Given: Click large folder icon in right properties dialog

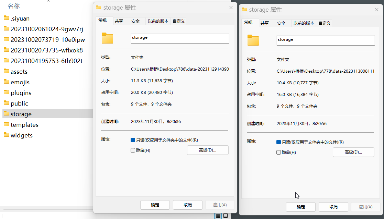Looking at the screenshot, I should tap(253, 40).
